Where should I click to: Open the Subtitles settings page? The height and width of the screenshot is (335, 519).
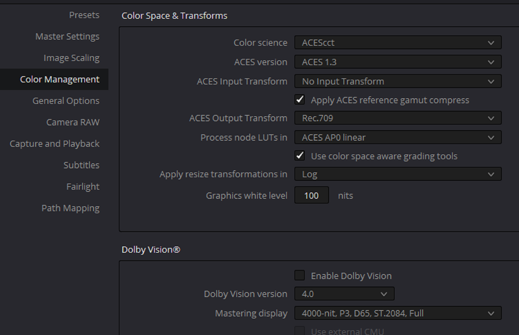click(x=82, y=165)
